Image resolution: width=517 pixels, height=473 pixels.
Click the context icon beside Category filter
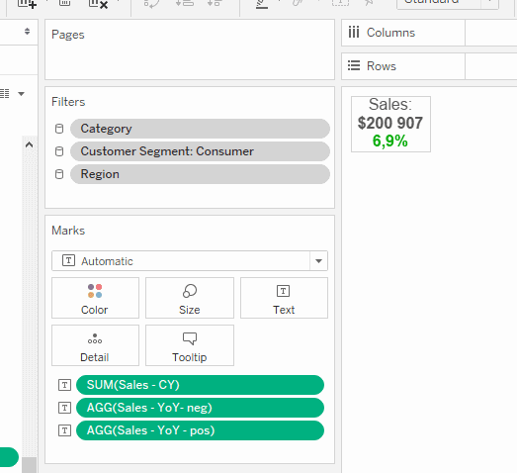coord(59,129)
